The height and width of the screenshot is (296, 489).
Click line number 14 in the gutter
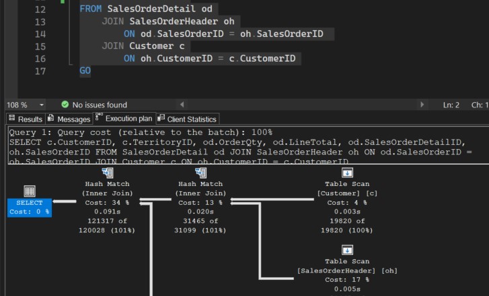[x=40, y=34]
